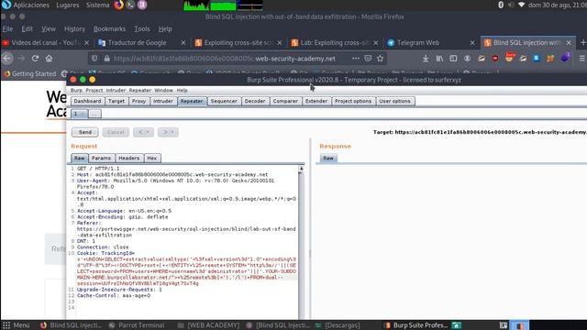The height and width of the screenshot is (330, 587).
Task: Switch request view to Headers
Action: (x=129, y=159)
